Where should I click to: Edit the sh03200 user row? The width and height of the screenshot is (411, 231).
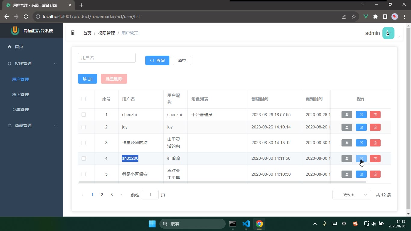[361, 159]
